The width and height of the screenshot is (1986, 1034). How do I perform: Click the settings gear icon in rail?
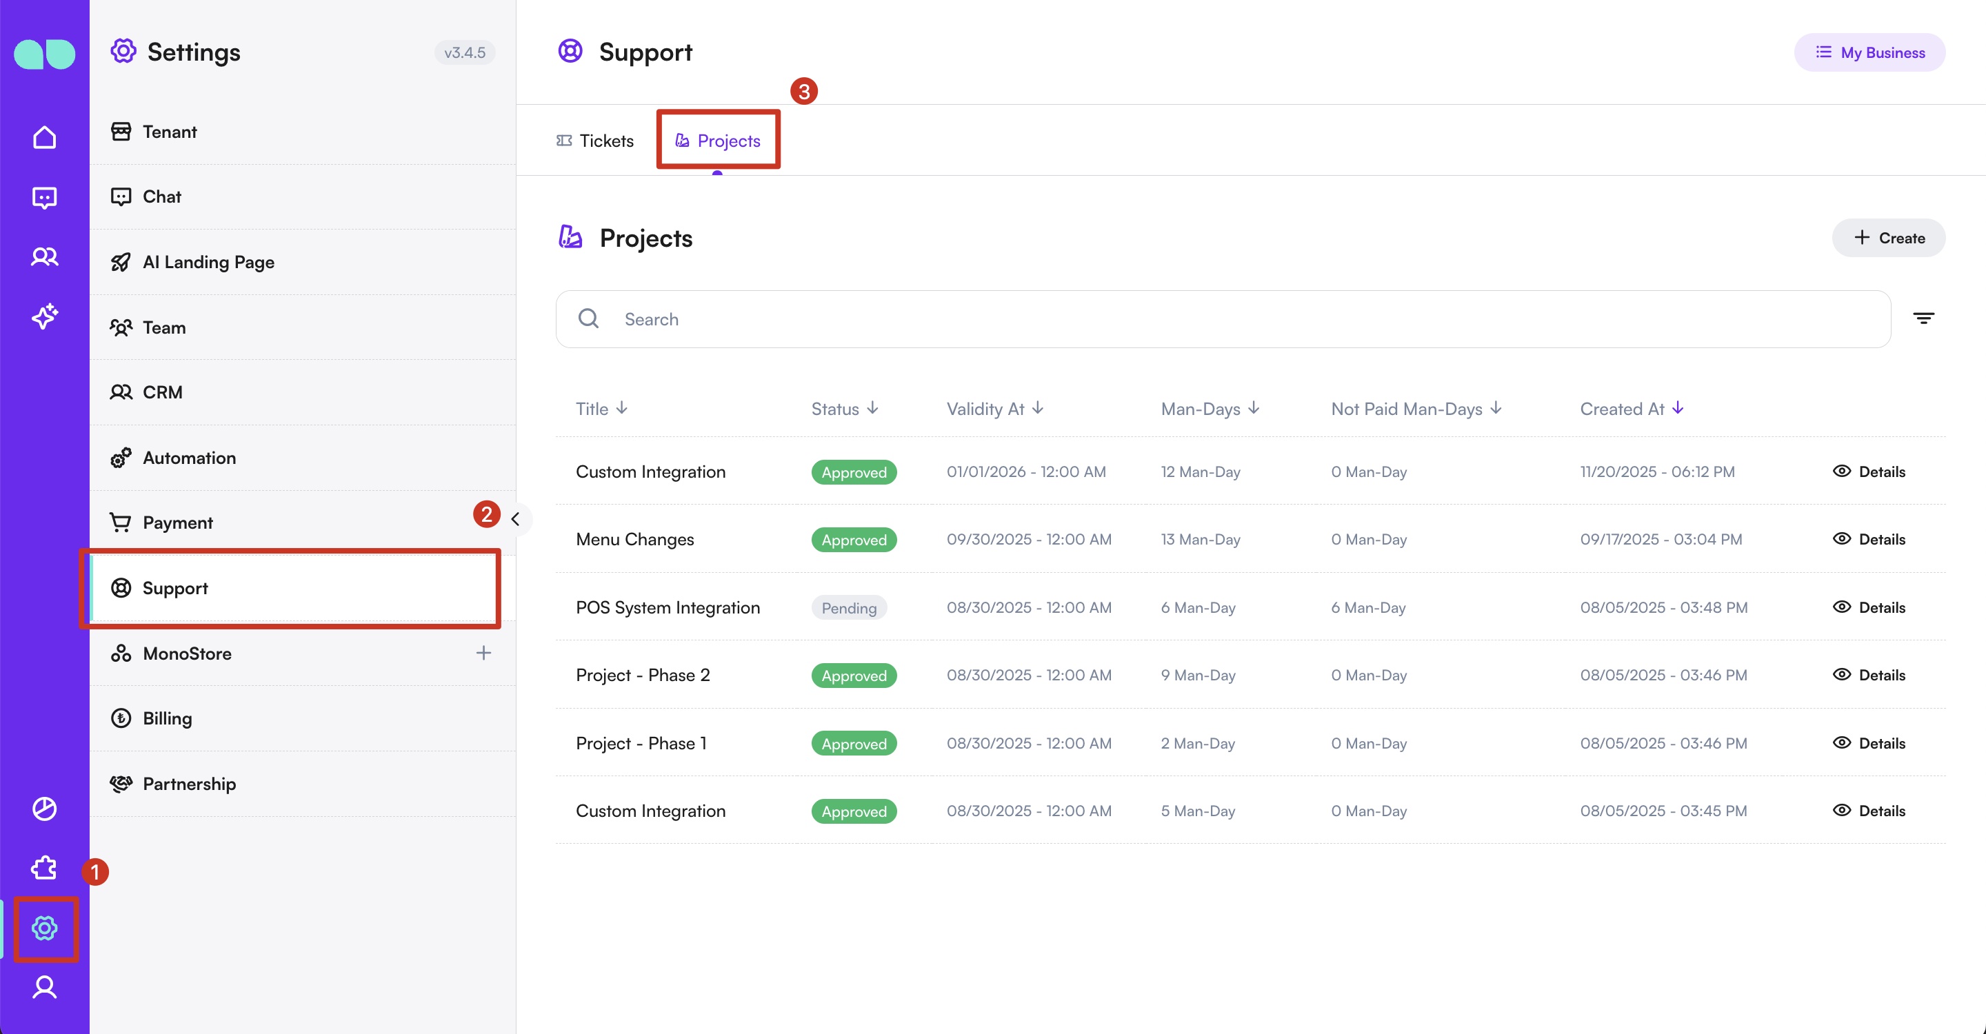[x=44, y=928]
